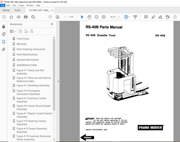Go to Field Modifications bookmark
The image size is (180, 142).
click(x=27, y=54)
